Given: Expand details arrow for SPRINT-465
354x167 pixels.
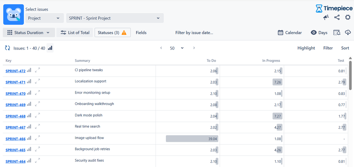Looking at the screenshot, I should [x=38, y=149].
